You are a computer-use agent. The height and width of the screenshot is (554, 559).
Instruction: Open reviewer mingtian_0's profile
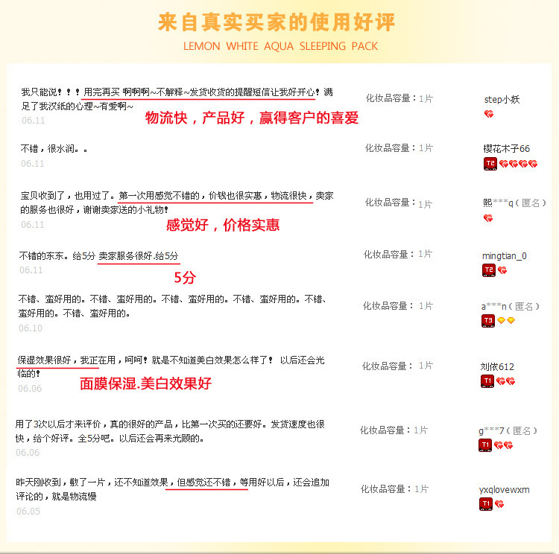click(504, 255)
